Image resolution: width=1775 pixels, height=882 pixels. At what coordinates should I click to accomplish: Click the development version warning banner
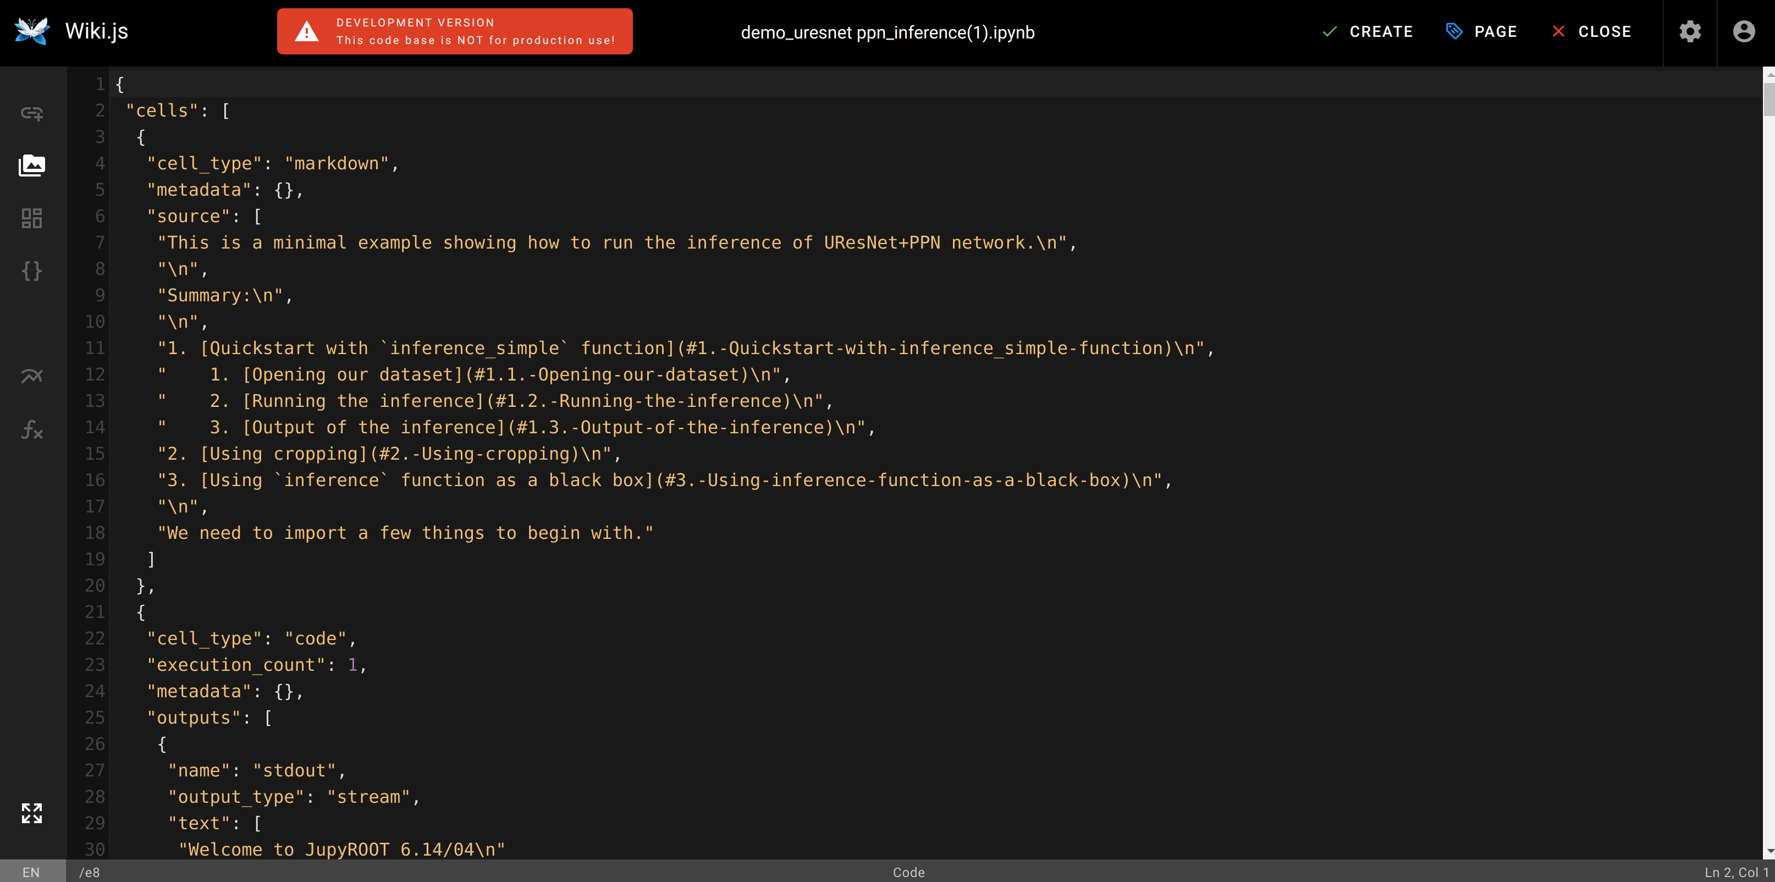455,32
